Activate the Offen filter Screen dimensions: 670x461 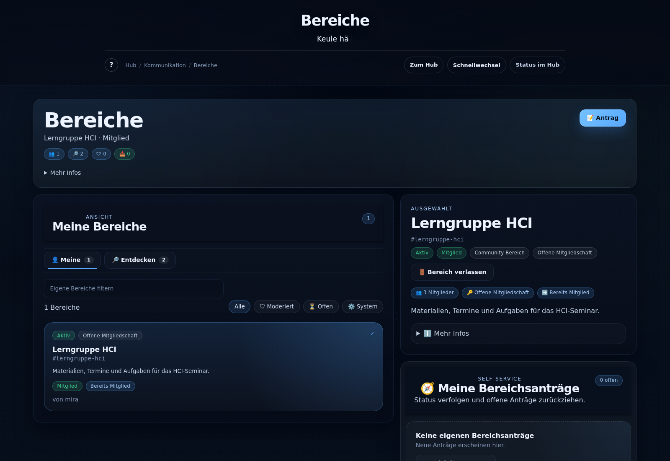321,306
